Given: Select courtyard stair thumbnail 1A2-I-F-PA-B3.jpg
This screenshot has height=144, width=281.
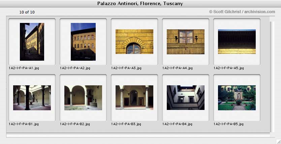Looking at the screenshot, I should click(134, 97).
